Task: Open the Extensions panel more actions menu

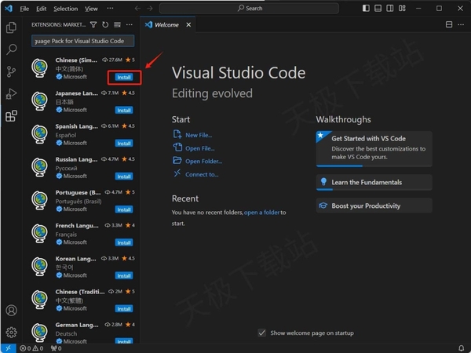Action: [x=130, y=25]
